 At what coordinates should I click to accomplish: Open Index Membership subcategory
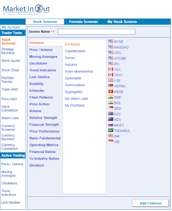(x=79, y=71)
